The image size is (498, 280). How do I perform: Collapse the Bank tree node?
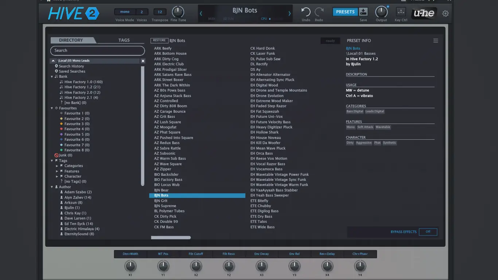[52, 77]
